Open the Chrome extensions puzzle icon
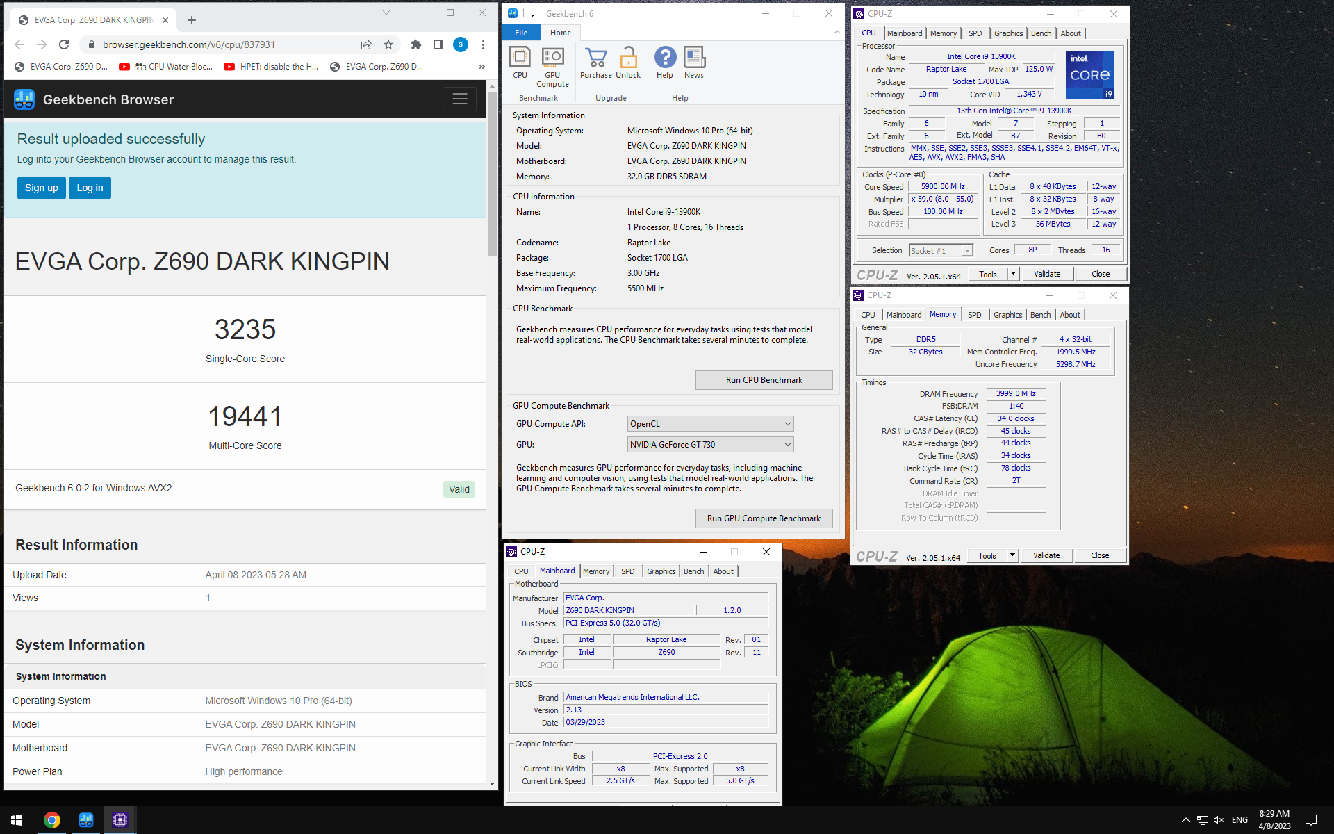This screenshot has height=834, width=1334. pyautogui.click(x=416, y=44)
